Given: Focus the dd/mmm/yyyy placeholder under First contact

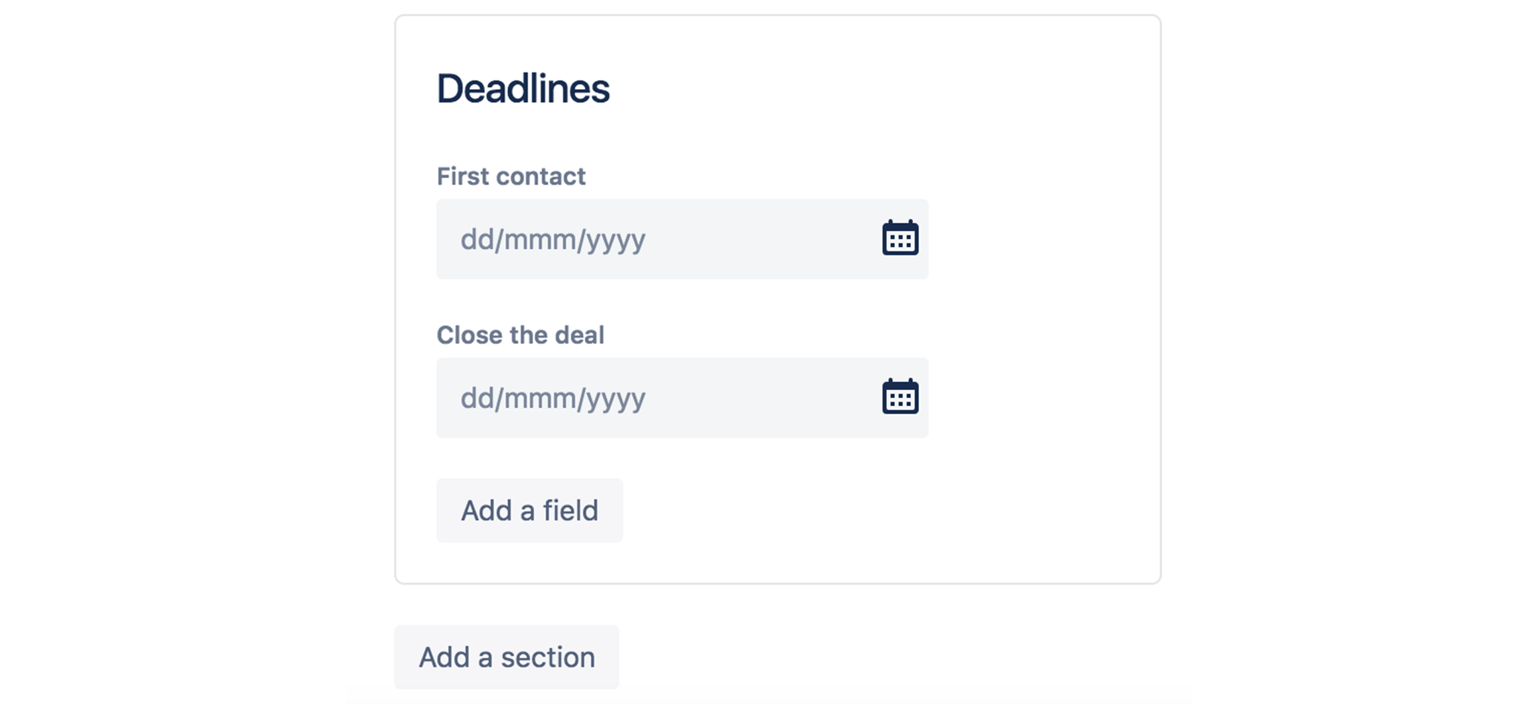Looking at the screenshot, I should click(x=553, y=240).
